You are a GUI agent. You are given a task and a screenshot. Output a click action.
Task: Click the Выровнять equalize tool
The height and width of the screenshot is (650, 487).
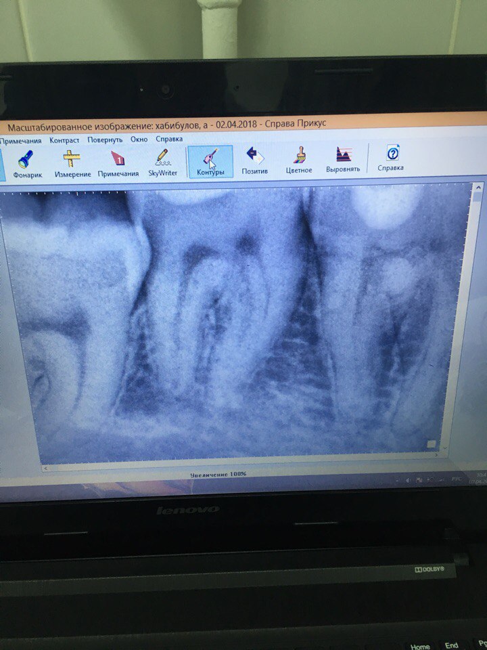pyautogui.click(x=343, y=160)
